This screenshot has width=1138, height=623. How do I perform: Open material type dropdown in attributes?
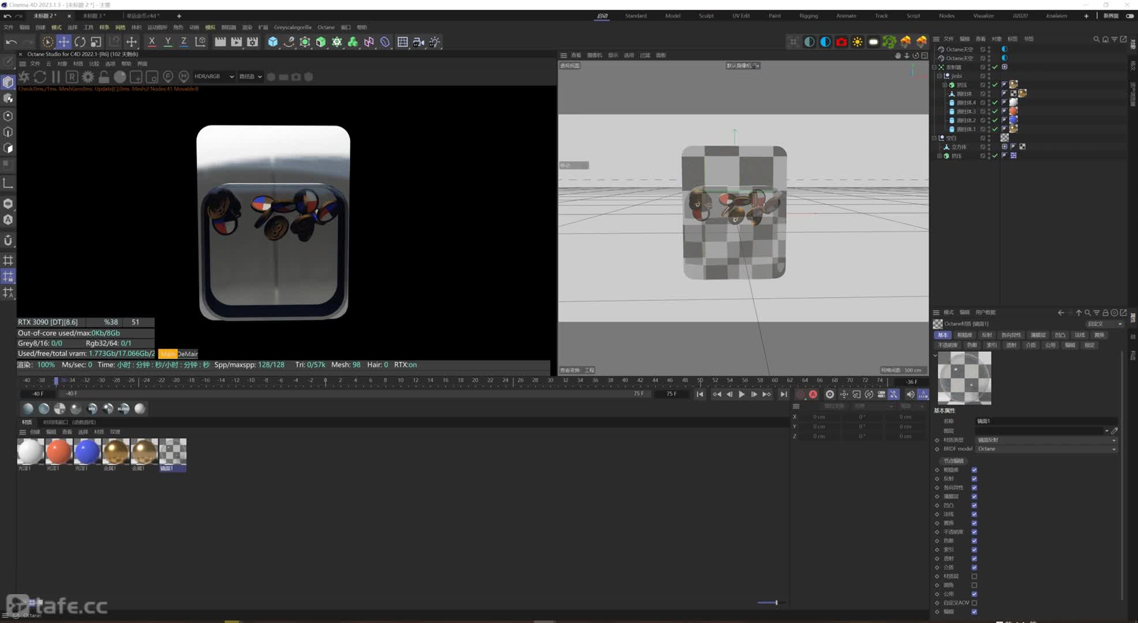(x=1046, y=440)
